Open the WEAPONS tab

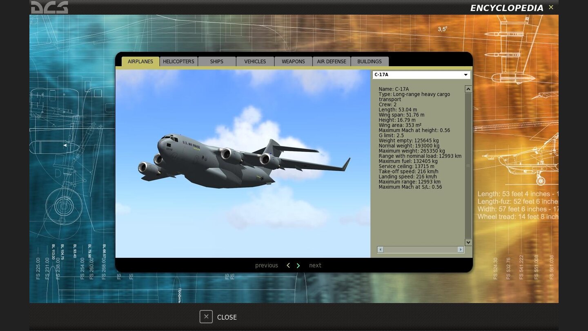[x=293, y=61]
